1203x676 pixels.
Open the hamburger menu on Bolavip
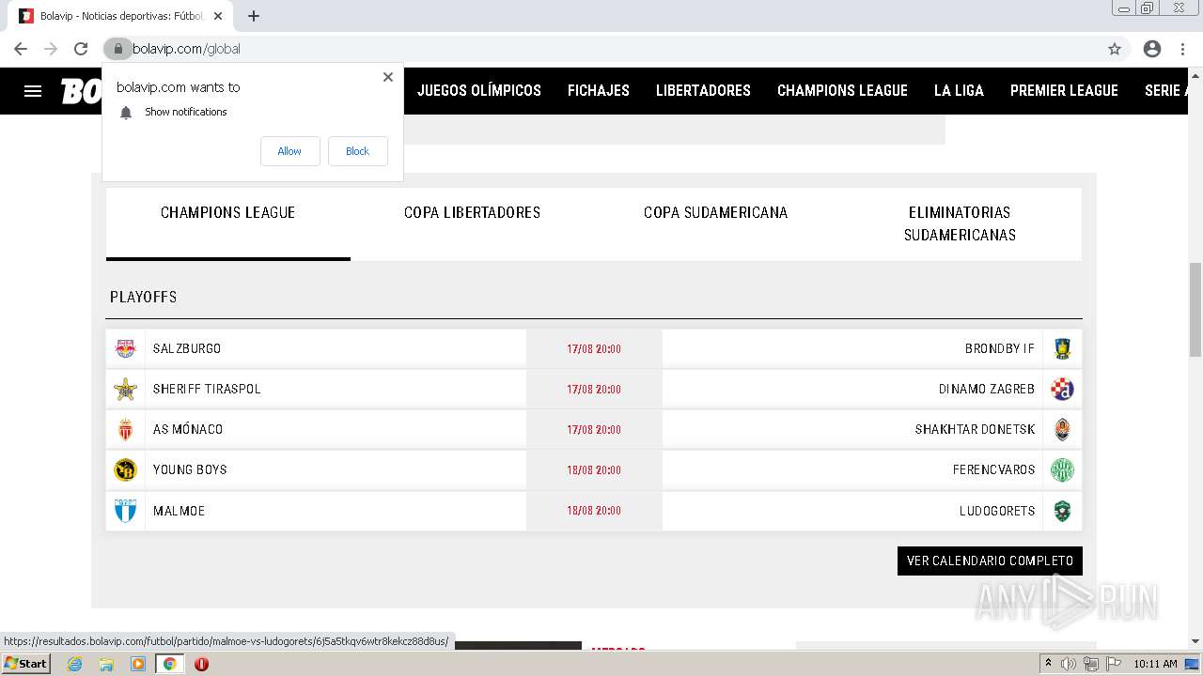point(33,91)
